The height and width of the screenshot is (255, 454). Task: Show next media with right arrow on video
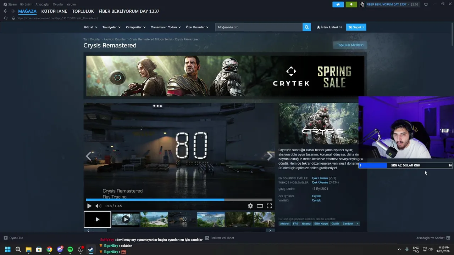270,156
